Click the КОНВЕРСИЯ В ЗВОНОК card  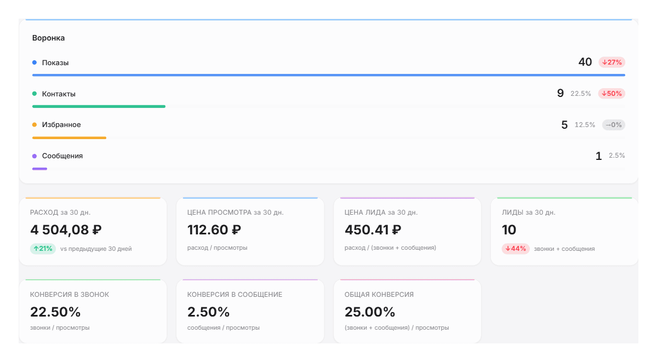coord(93,311)
